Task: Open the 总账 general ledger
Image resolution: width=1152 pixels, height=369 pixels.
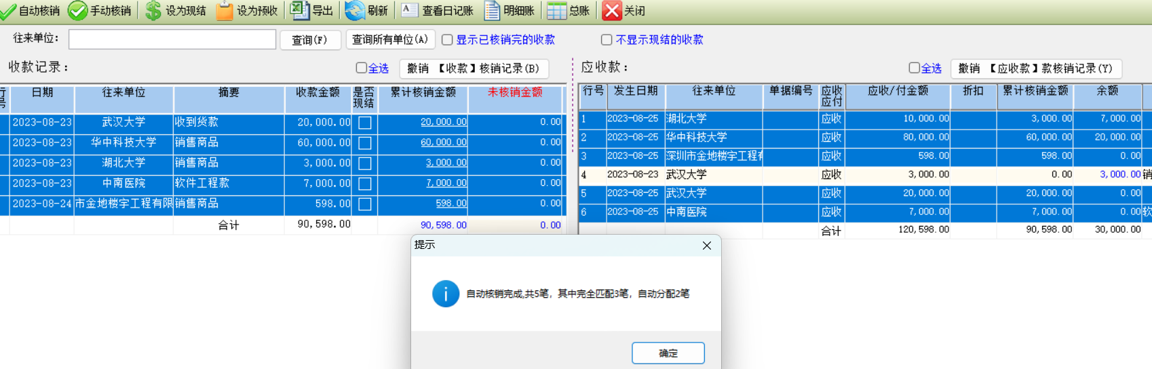Action: (x=556, y=11)
